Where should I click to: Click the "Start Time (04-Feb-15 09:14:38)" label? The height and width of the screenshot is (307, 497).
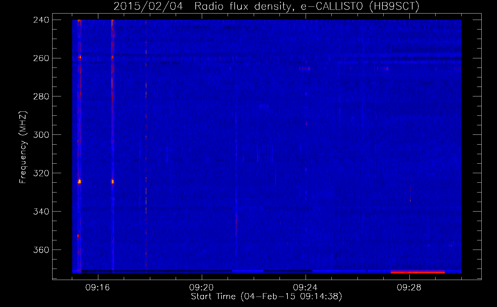click(266, 297)
